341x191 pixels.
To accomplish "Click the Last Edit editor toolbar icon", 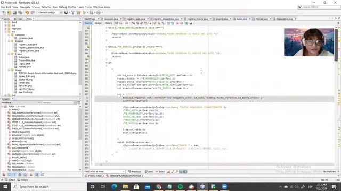I will 117,23.
